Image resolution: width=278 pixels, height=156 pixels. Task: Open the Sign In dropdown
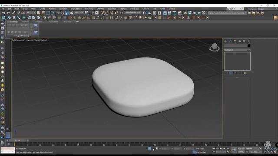click(235, 9)
